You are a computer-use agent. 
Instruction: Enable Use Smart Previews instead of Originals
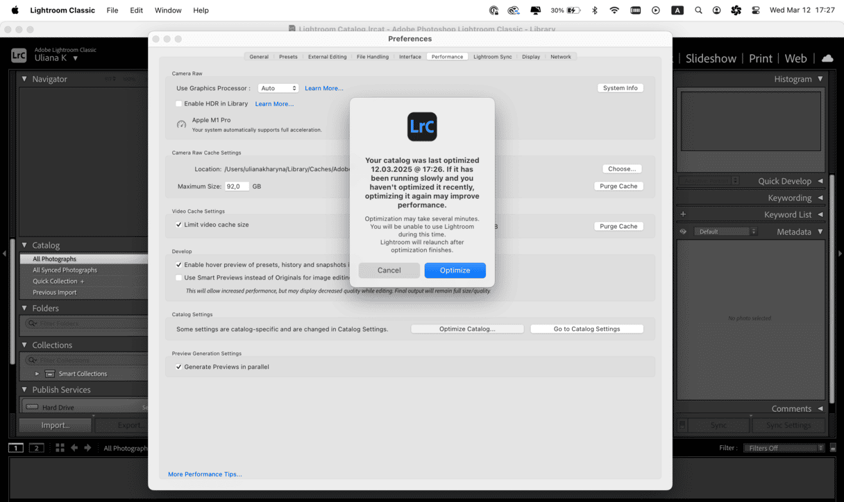(x=178, y=277)
